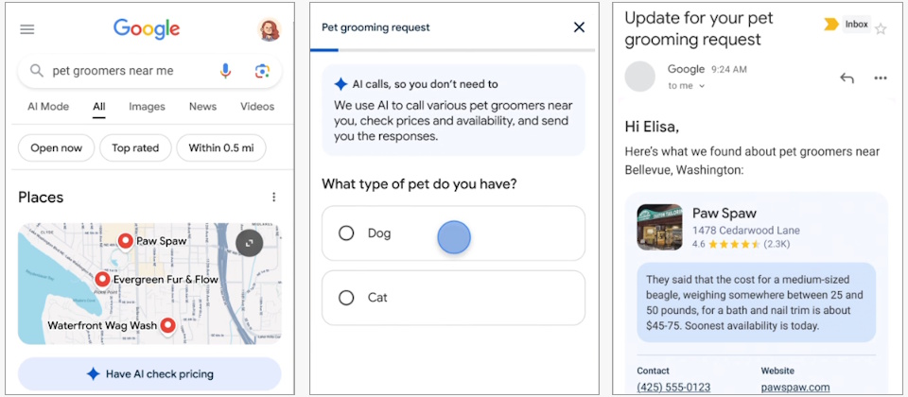Star the pet grooming update email

[881, 29]
